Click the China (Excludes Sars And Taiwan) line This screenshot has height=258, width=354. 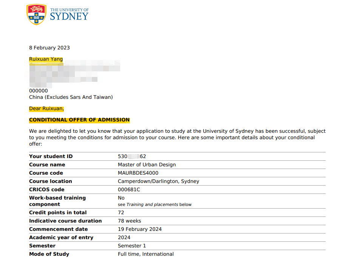tap(71, 97)
